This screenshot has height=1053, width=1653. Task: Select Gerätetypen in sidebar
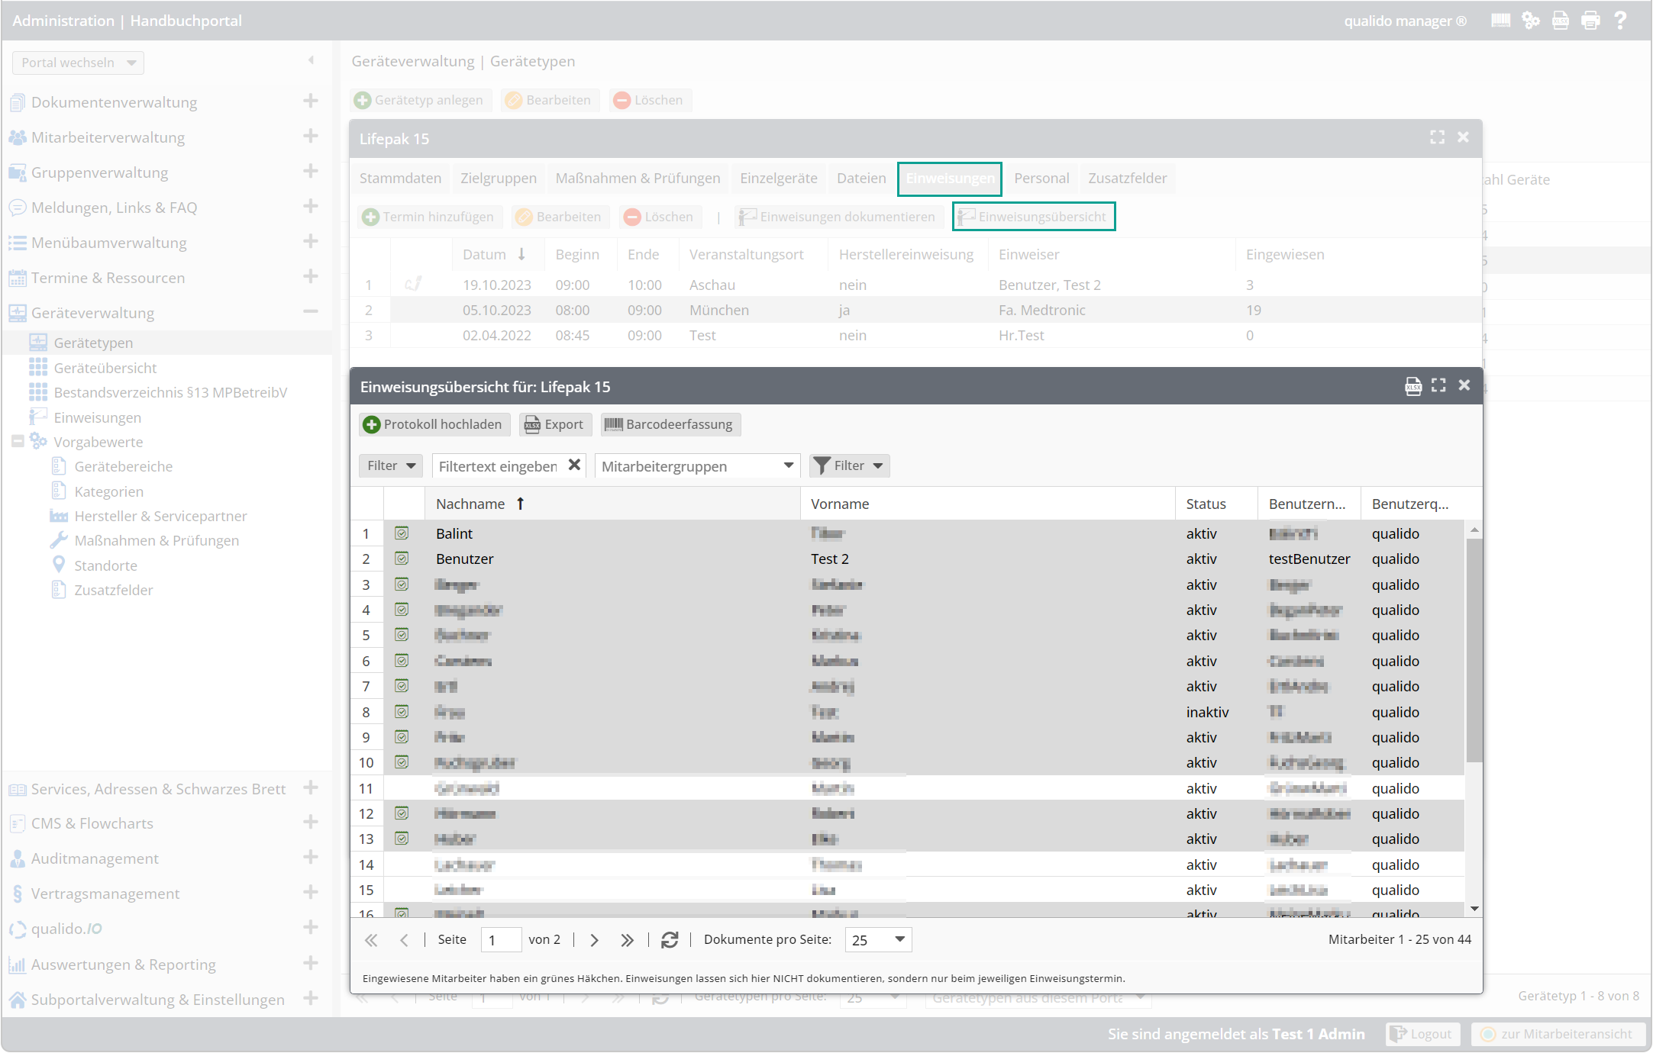coord(93,343)
